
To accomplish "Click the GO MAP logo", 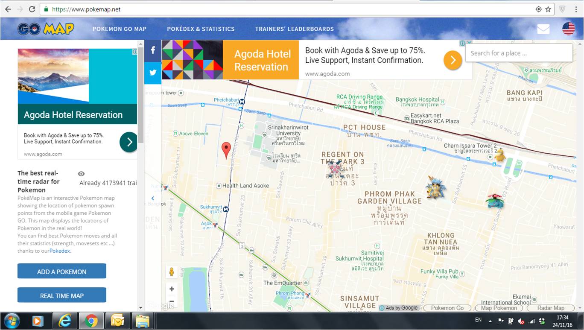I will pyautogui.click(x=46, y=29).
